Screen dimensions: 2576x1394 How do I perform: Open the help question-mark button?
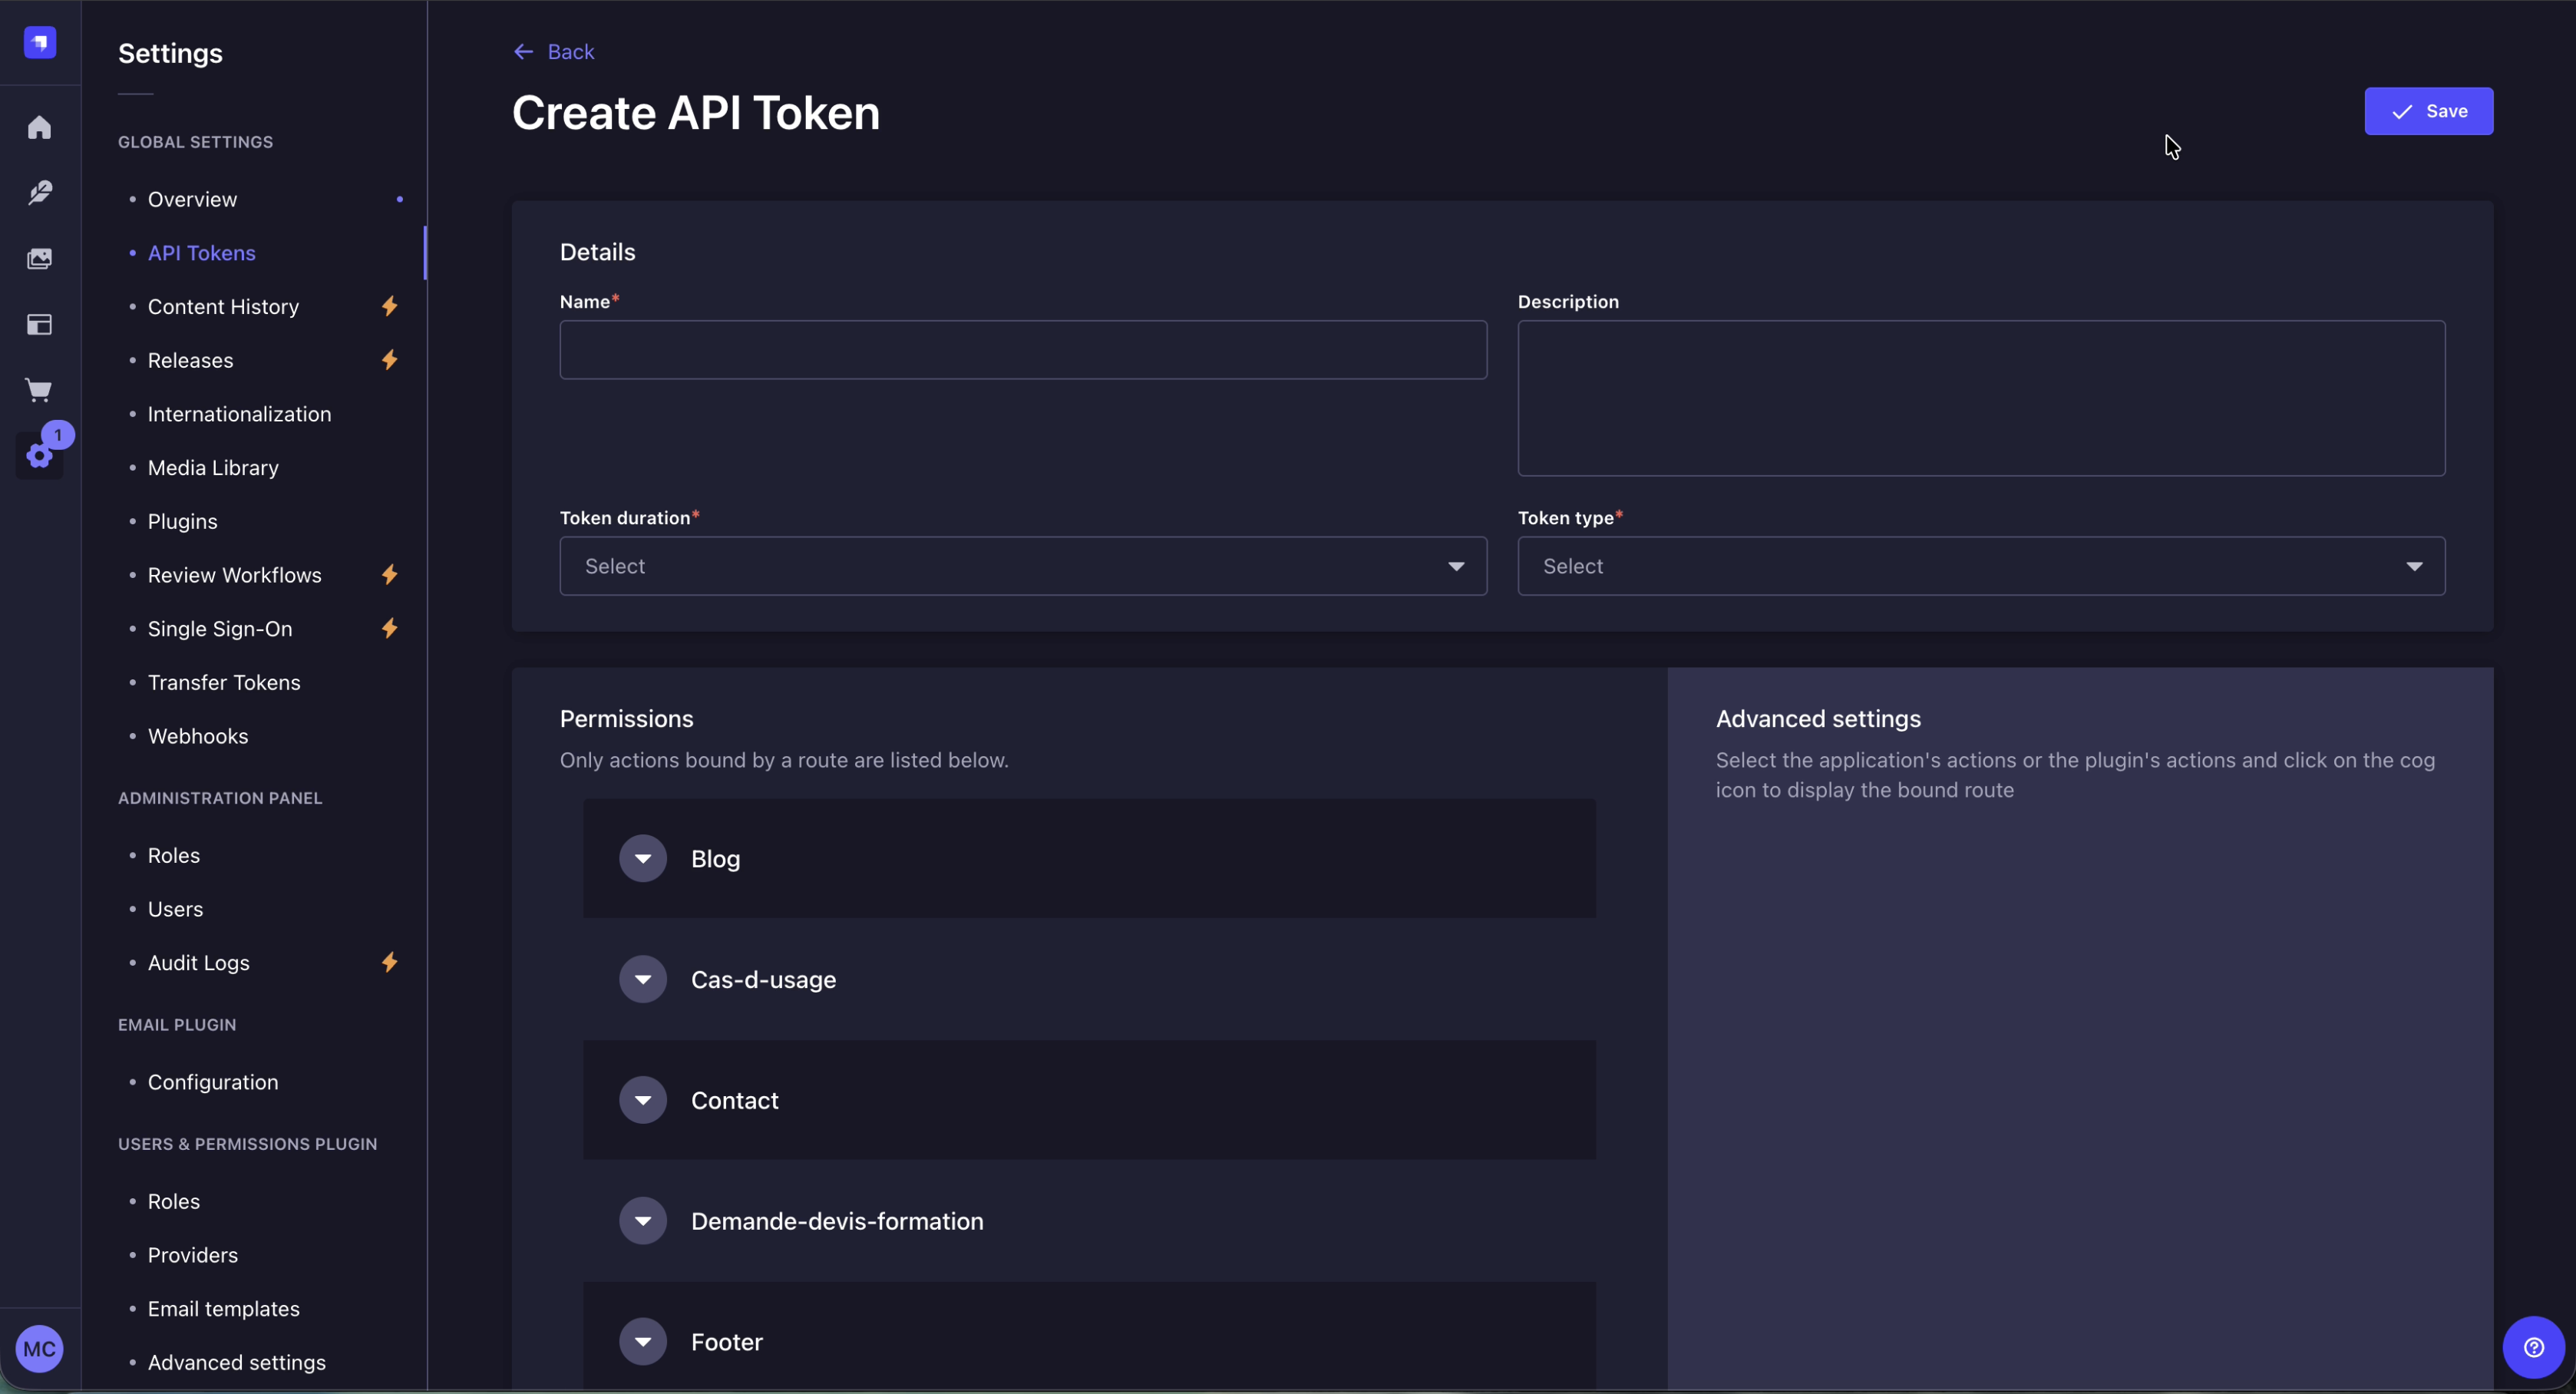[2532, 1347]
